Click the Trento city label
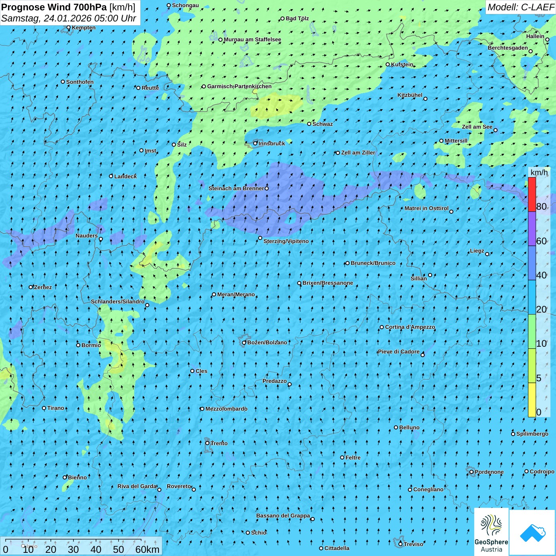This screenshot has height=556, width=556. [219, 443]
